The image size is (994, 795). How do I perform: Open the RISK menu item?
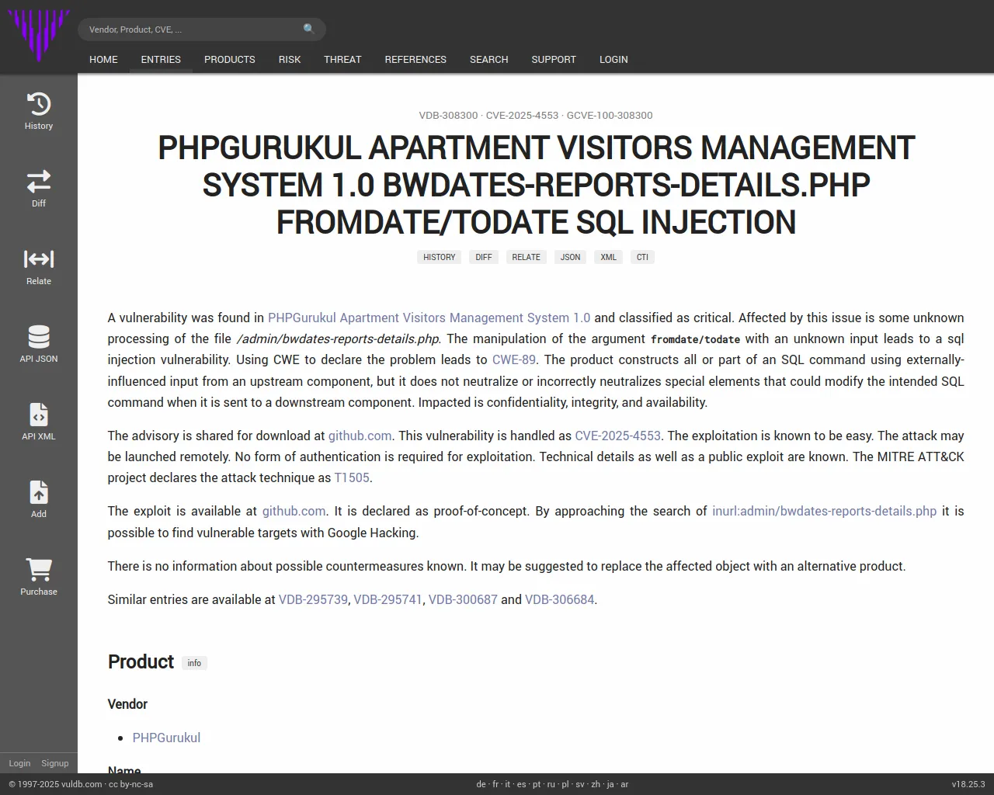(x=290, y=59)
